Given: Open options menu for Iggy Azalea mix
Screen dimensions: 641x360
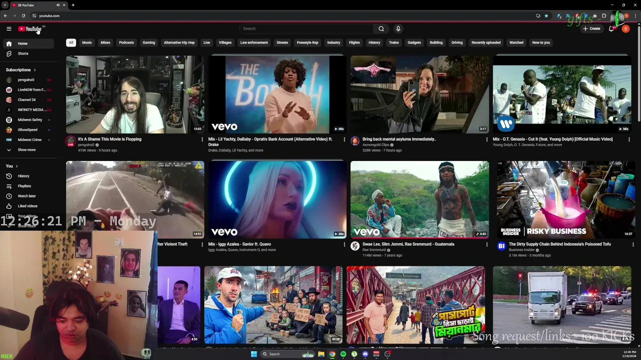Looking at the screenshot, I should (x=344, y=244).
